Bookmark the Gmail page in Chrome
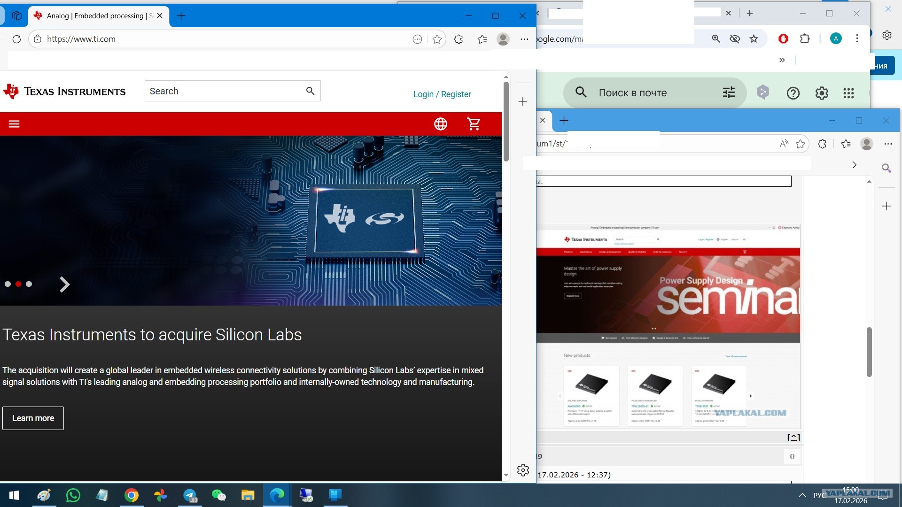This screenshot has height=507, width=902. (754, 39)
